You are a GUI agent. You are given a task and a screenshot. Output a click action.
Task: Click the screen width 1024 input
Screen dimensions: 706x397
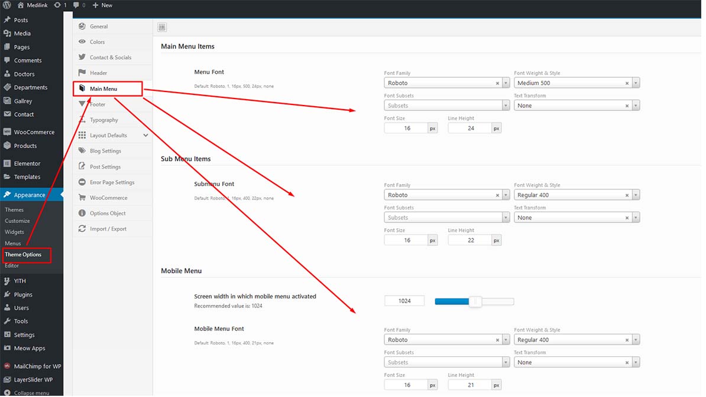point(404,301)
